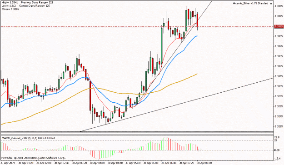Screen dimensions: 284x165
Task: Click the 1.3335 price scale label
Action: click(279, 56)
